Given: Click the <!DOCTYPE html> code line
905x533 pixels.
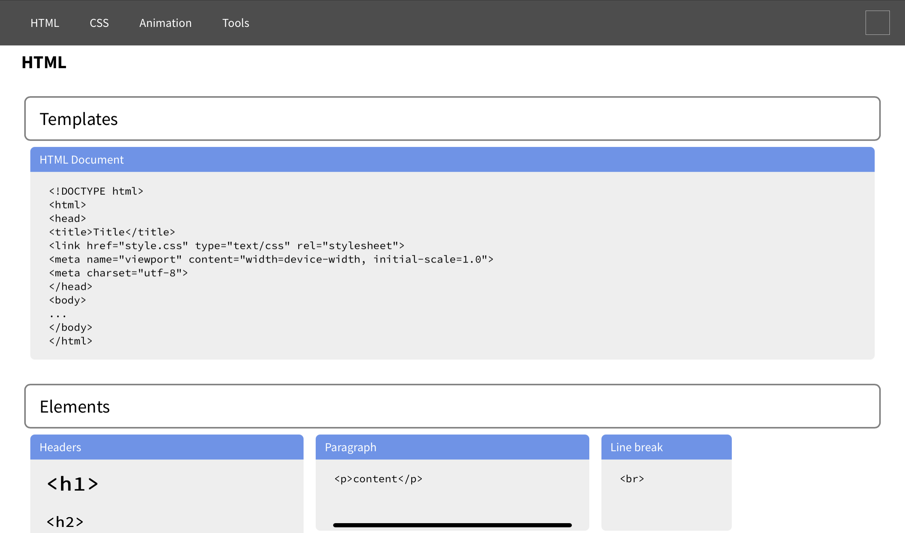Looking at the screenshot, I should pos(96,191).
